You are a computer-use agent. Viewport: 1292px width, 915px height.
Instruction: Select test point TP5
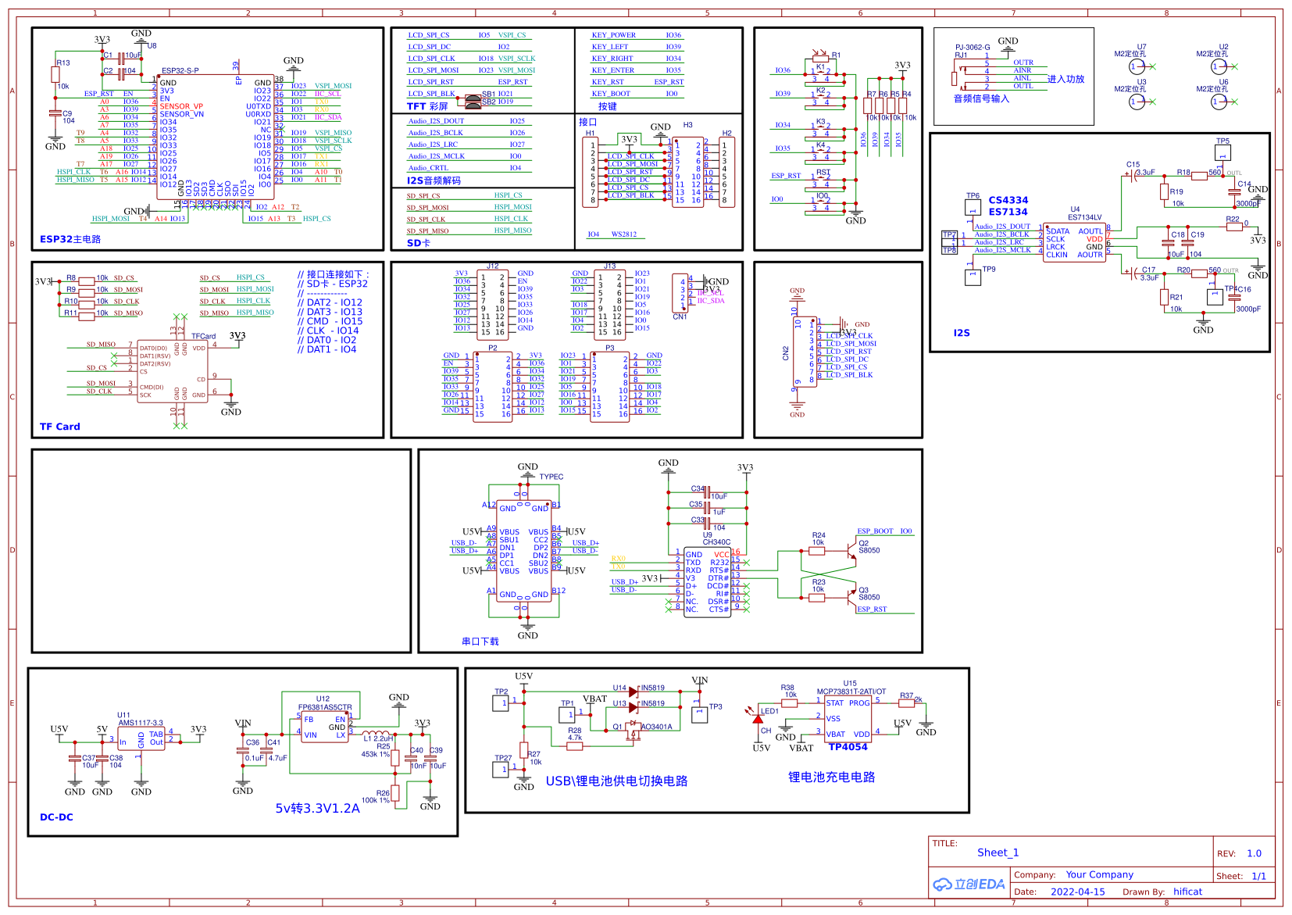tap(1222, 152)
